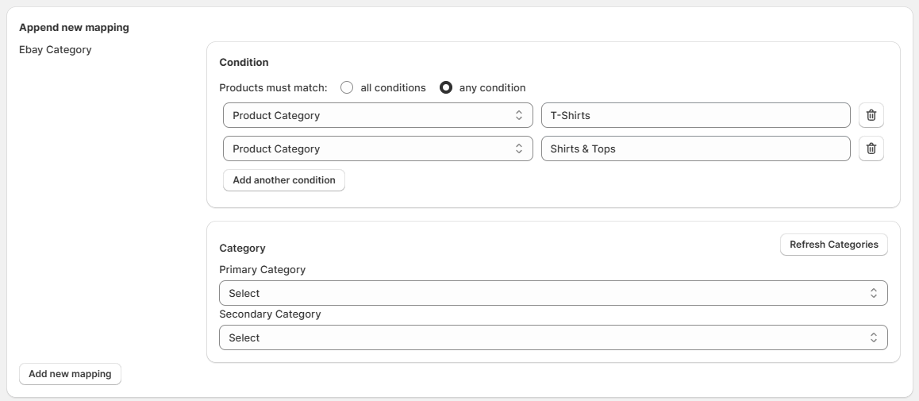
Task: Click chevron on Shirts & Tops row's Product Category
Action: pos(519,149)
